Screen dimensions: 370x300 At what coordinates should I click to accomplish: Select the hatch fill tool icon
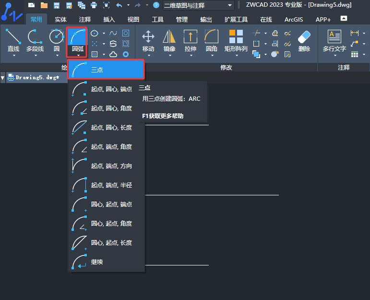pos(95,55)
